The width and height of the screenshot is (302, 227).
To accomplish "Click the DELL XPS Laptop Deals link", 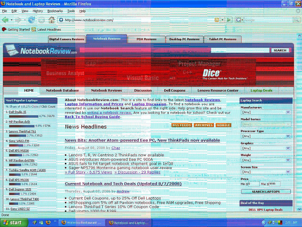I will [x=266, y=210].
